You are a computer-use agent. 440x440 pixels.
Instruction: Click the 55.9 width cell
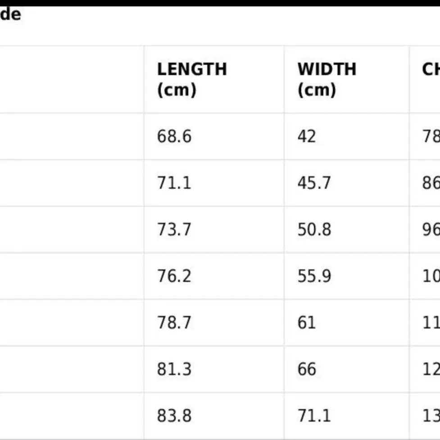(x=314, y=276)
